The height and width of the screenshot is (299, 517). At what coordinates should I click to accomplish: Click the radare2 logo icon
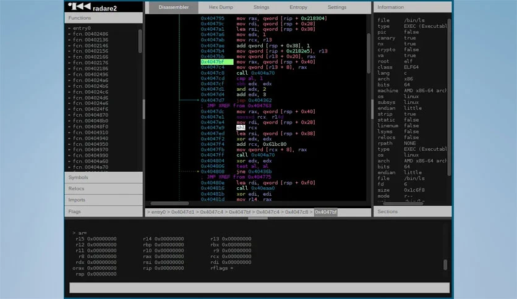click(79, 6)
